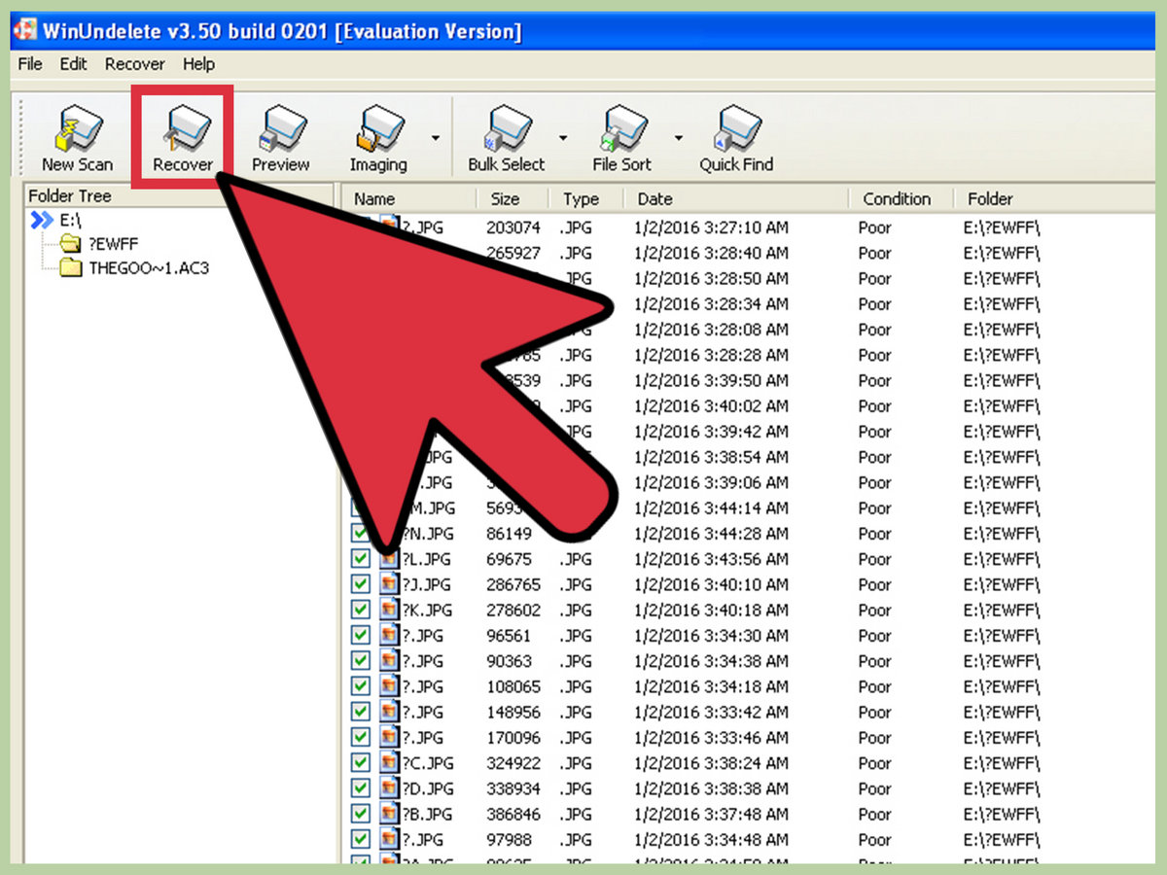Screen dimensions: 1167x875
Task: Toggle the checkbox in the 148956-byte row
Action: pos(361,712)
